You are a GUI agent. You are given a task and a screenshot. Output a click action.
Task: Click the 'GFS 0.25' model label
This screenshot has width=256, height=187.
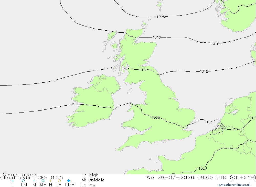tap(50, 178)
